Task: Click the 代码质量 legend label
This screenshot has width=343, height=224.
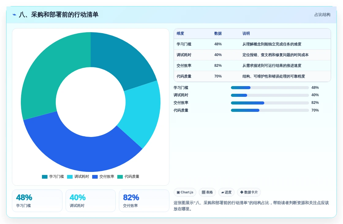Action: [132, 177]
